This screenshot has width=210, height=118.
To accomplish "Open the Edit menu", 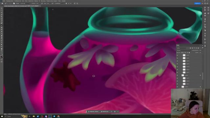I will coord(10,1).
